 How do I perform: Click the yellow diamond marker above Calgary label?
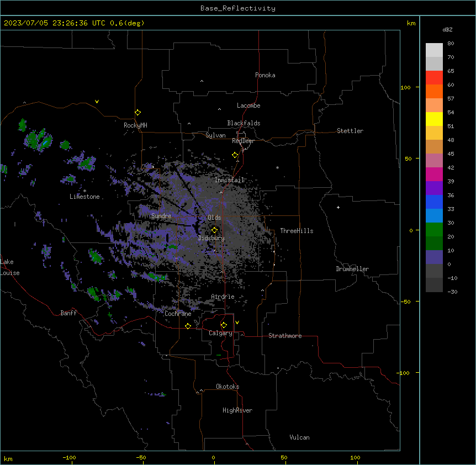pos(224,325)
